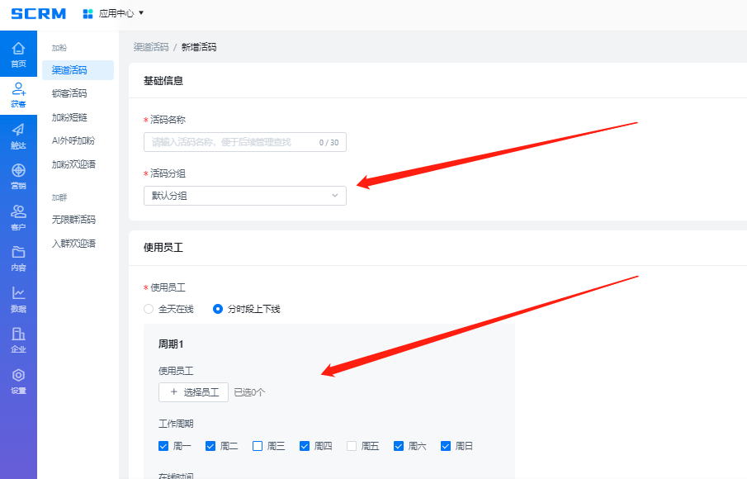This screenshot has width=747, height=479.
Task: Select the 获客 customer acquisition icon
Action: [18, 94]
